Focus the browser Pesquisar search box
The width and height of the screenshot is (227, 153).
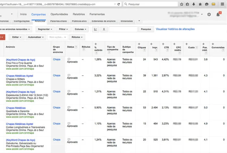[150, 4]
